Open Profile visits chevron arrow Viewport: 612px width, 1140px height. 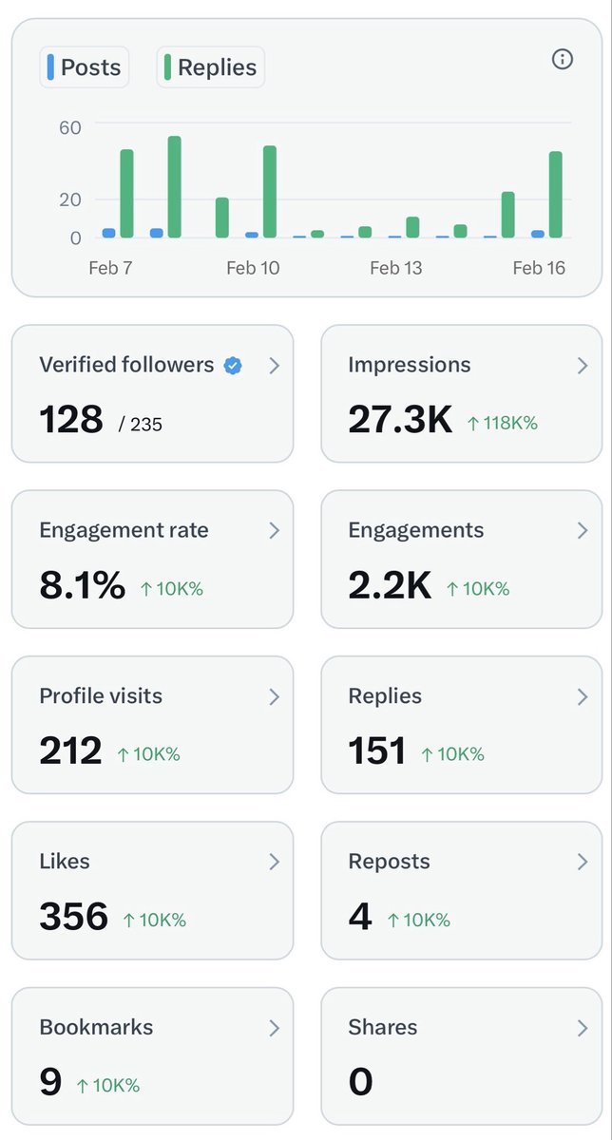[274, 696]
